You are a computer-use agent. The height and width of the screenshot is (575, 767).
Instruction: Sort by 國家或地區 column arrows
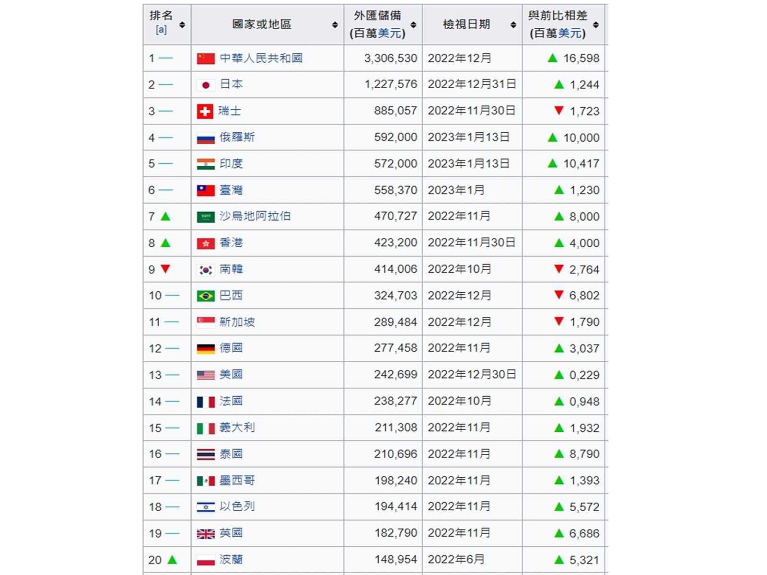tap(335, 25)
